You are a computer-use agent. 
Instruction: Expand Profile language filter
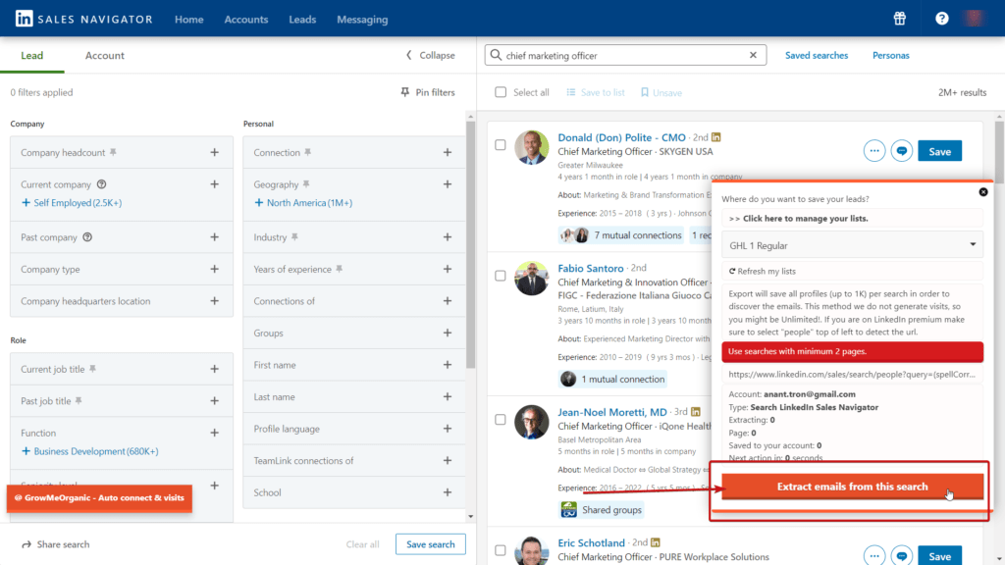(x=448, y=429)
